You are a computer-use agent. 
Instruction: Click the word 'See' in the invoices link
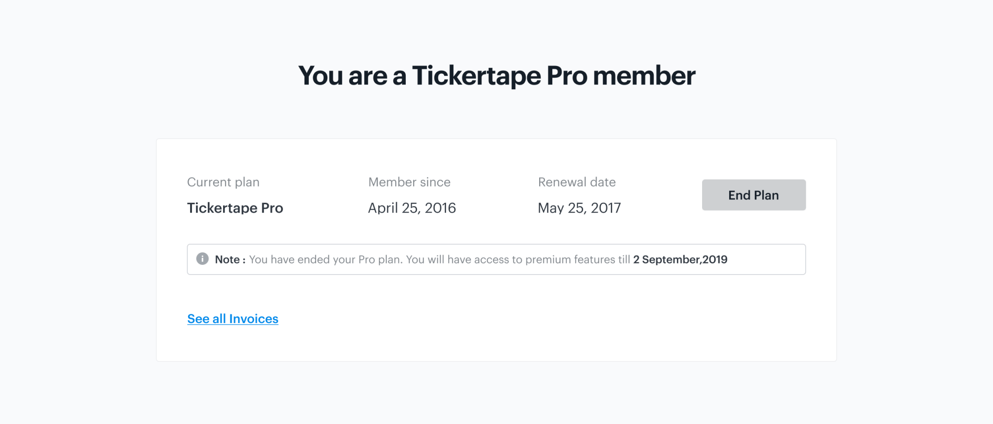point(198,319)
